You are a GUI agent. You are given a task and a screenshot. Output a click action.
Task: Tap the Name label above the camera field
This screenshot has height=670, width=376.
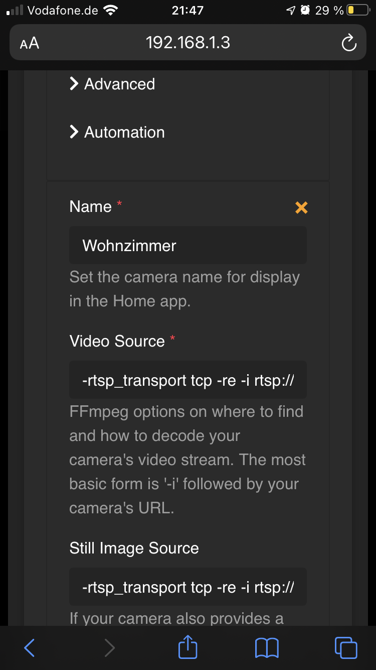click(90, 206)
